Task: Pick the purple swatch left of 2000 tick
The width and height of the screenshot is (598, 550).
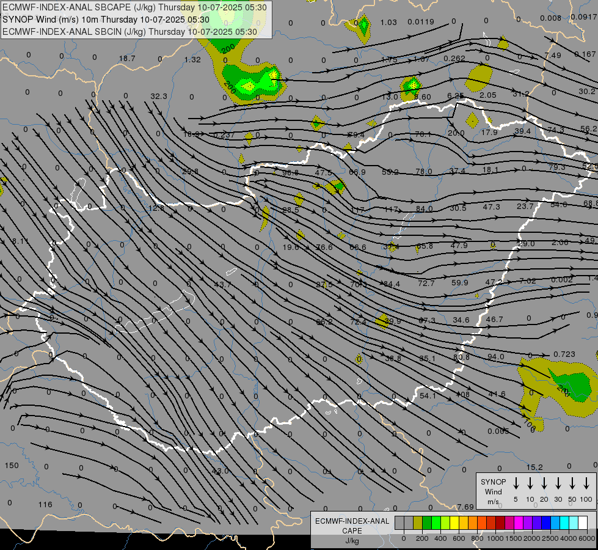Action: [x=527, y=523]
